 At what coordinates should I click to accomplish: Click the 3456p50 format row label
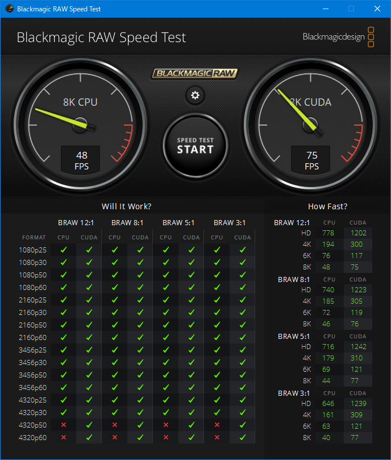point(32,375)
